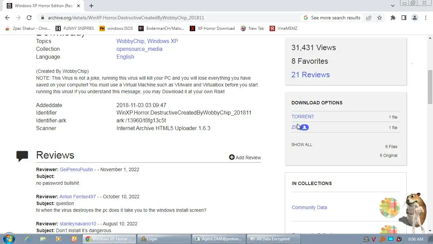Reload the archive.org page
The height and width of the screenshot is (244, 433).
(29, 18)
